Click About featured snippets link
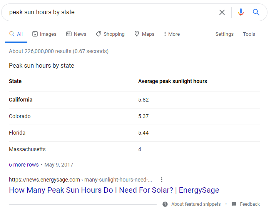269x210 pixels. click(196, 204)
